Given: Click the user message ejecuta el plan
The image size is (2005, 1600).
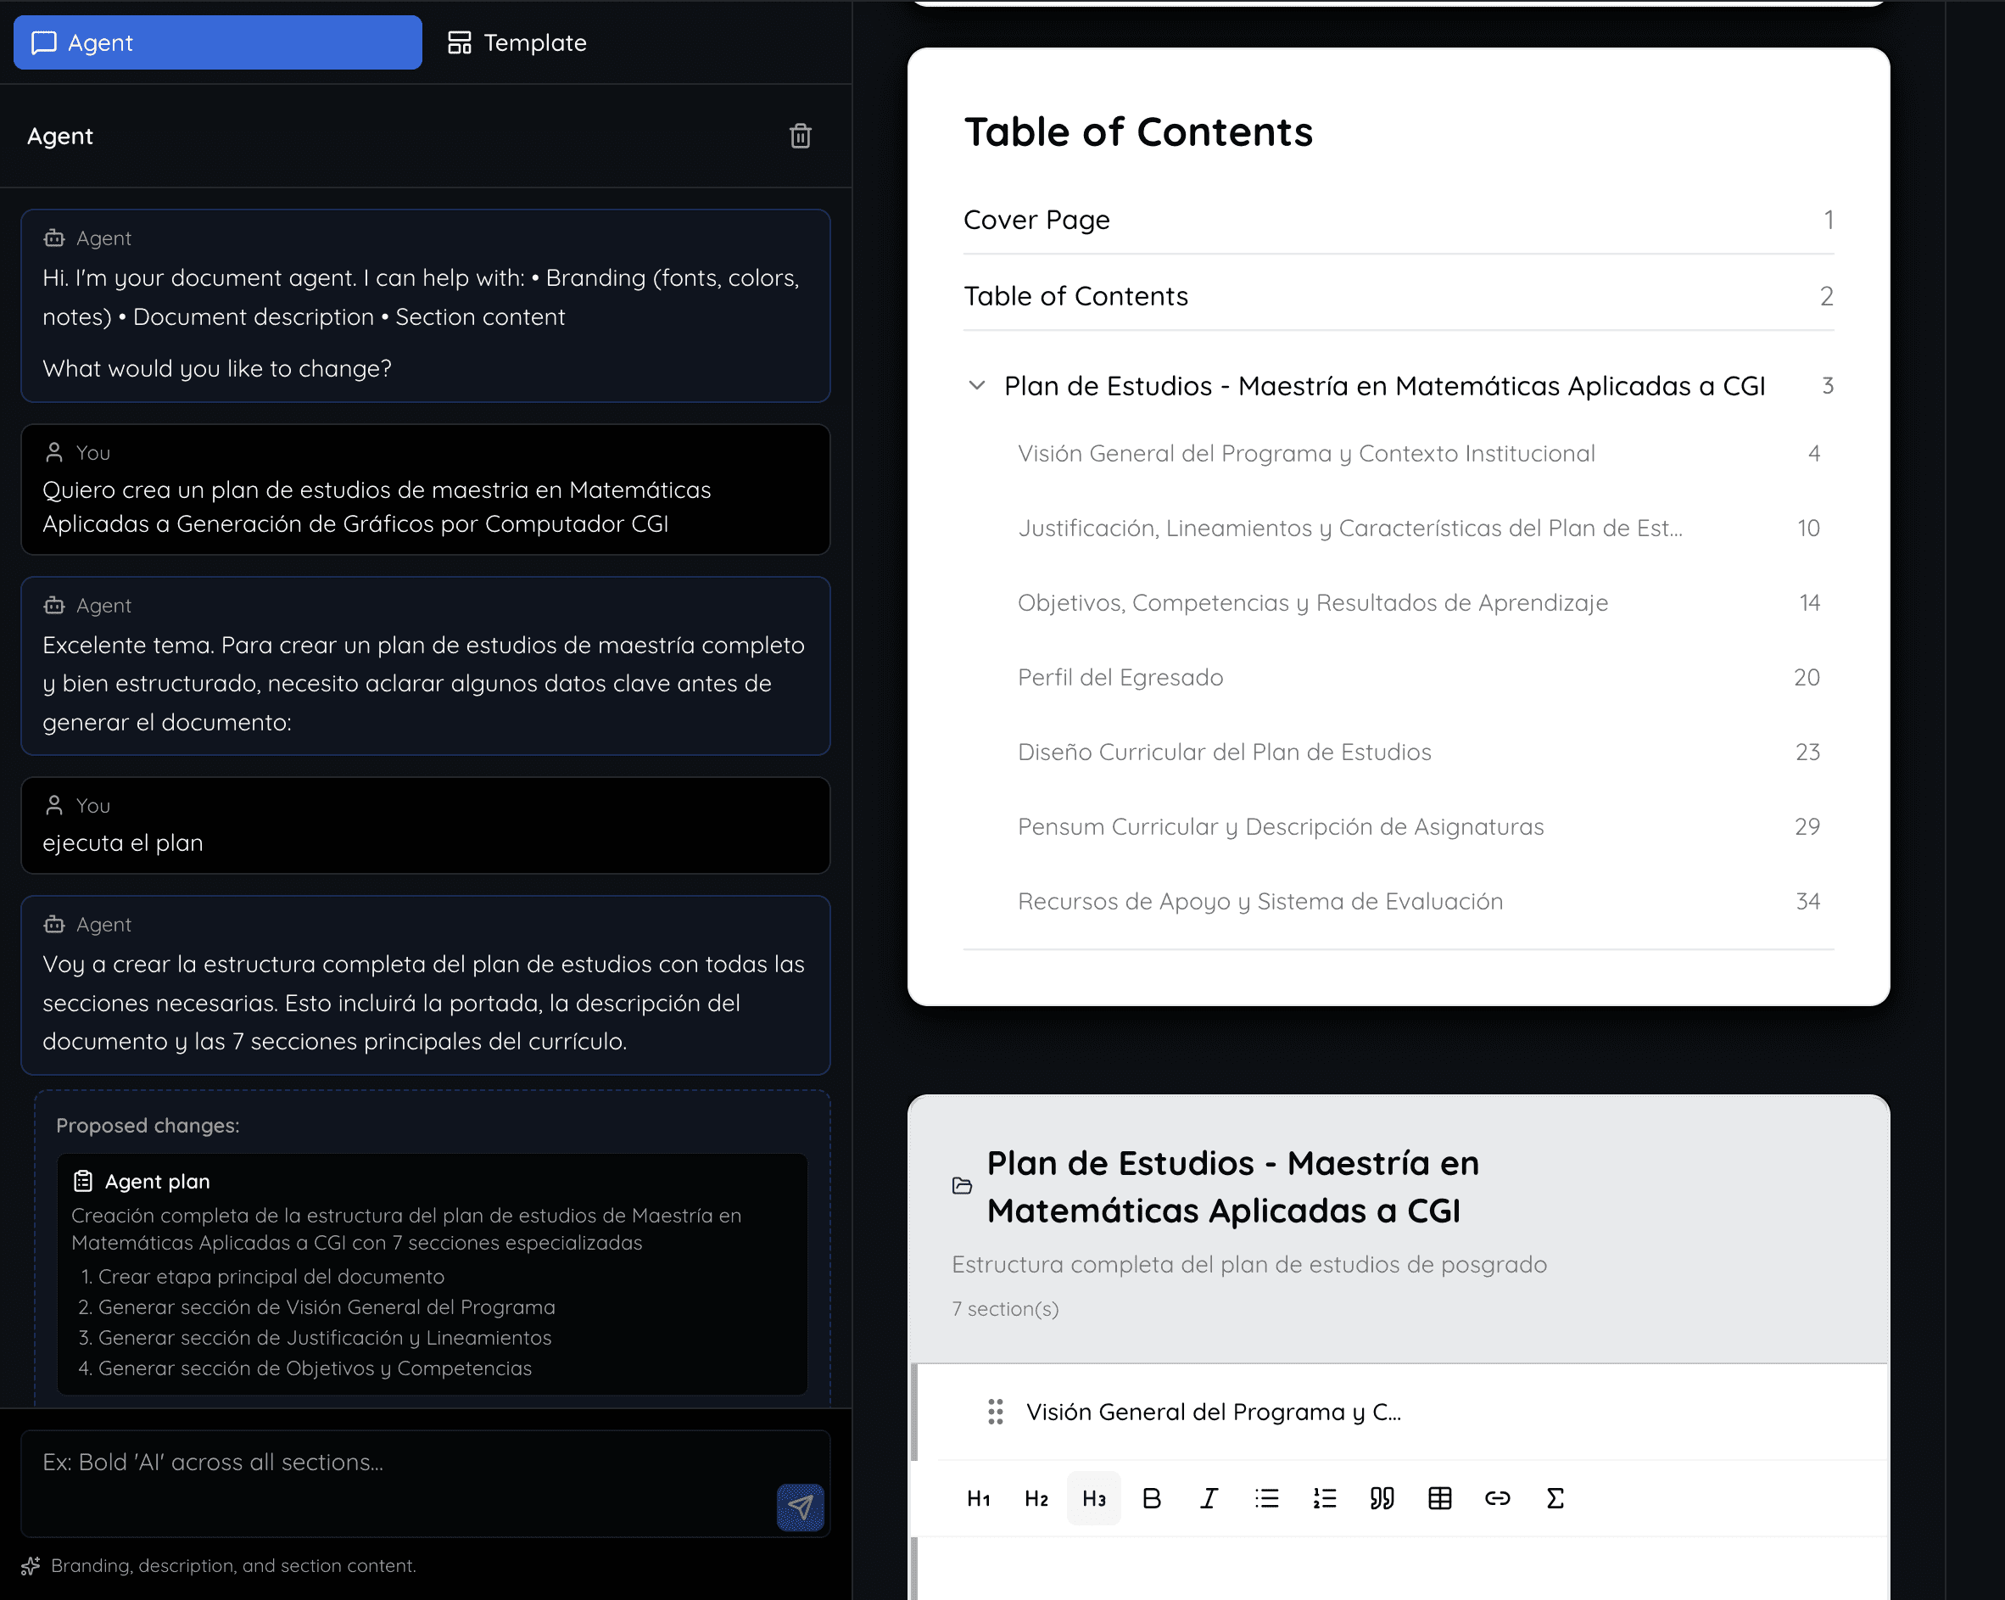Looking at the screenshot, I should [x=425, y=825].
